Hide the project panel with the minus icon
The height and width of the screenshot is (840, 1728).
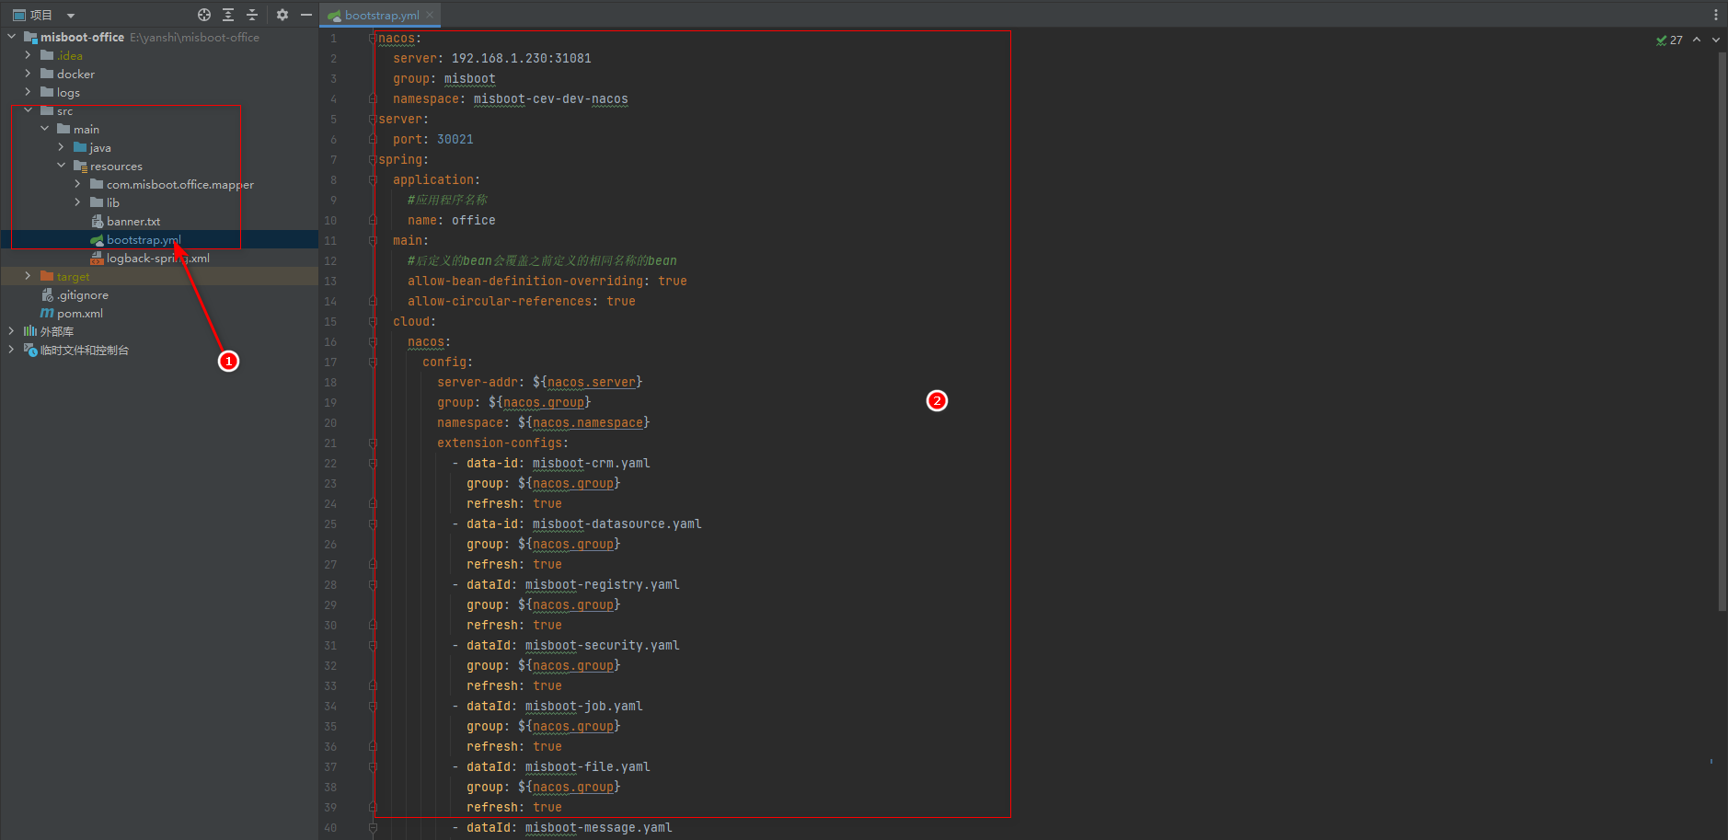306,15
